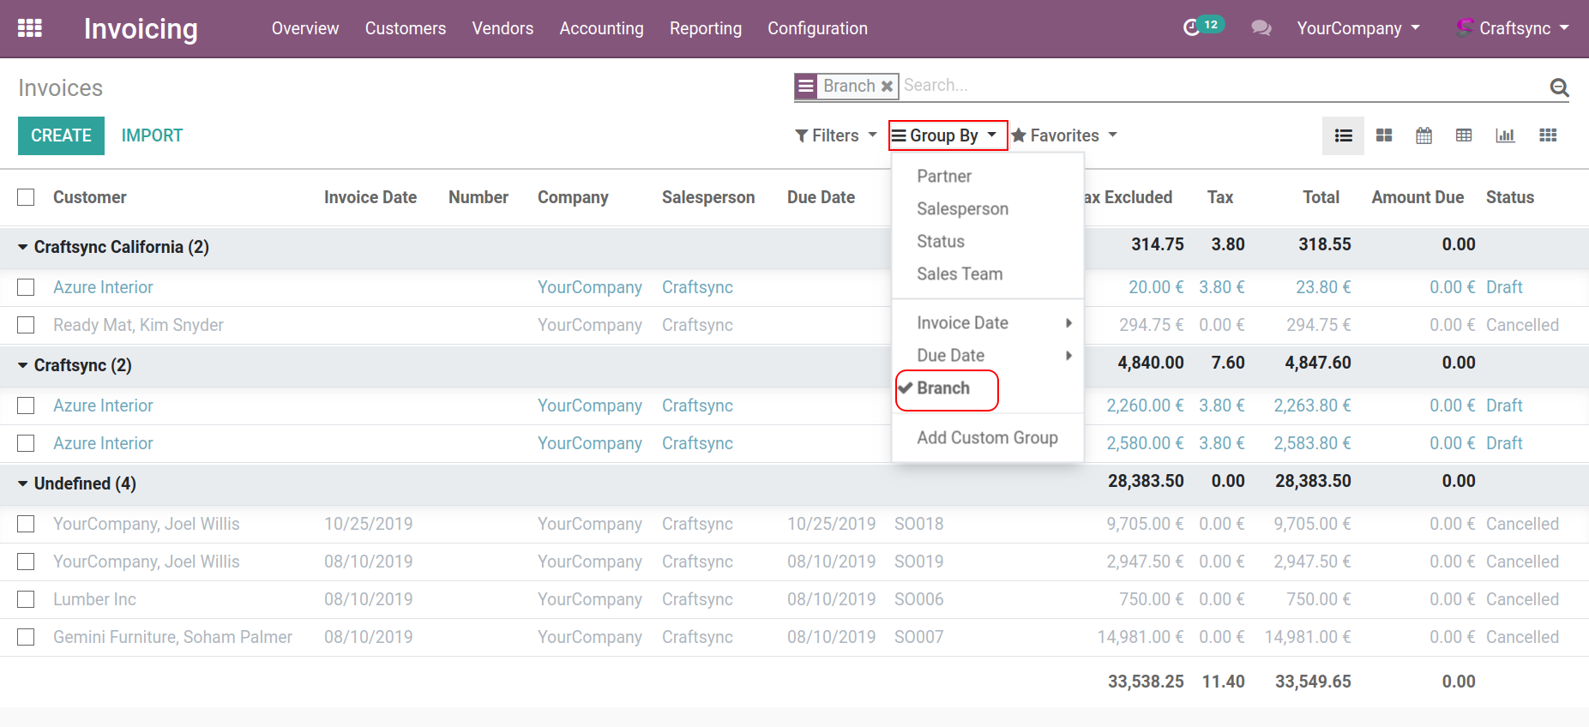This screenshot has height=727, width=1589.
Task: Toggle the select-all invoices checkbox
Action: 27,197
